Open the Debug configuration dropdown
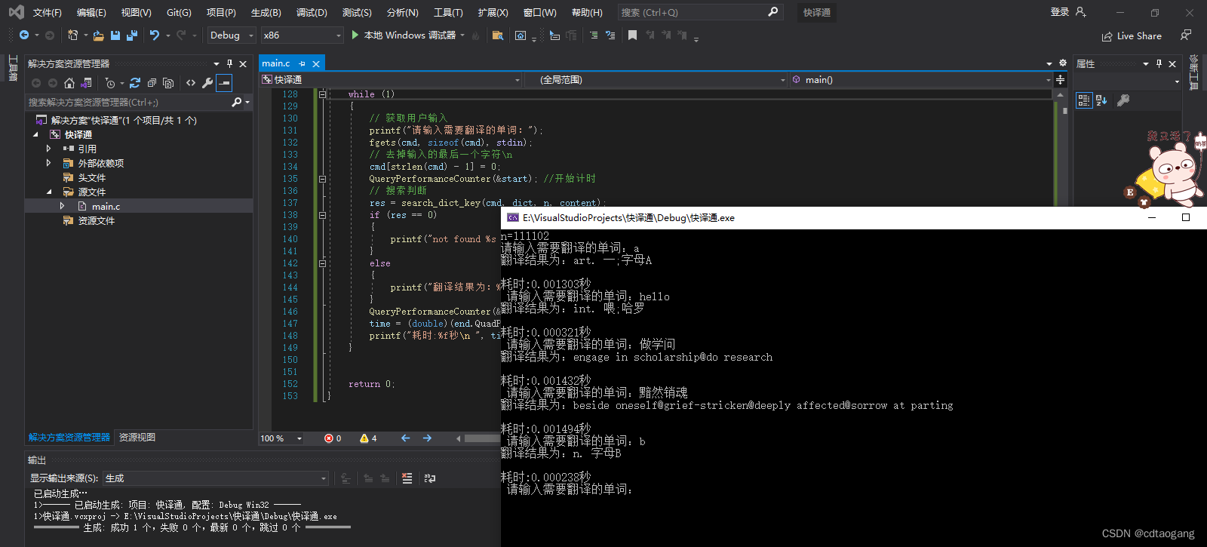This screenshot has width=1207, height=547. [x=232, y=35]
